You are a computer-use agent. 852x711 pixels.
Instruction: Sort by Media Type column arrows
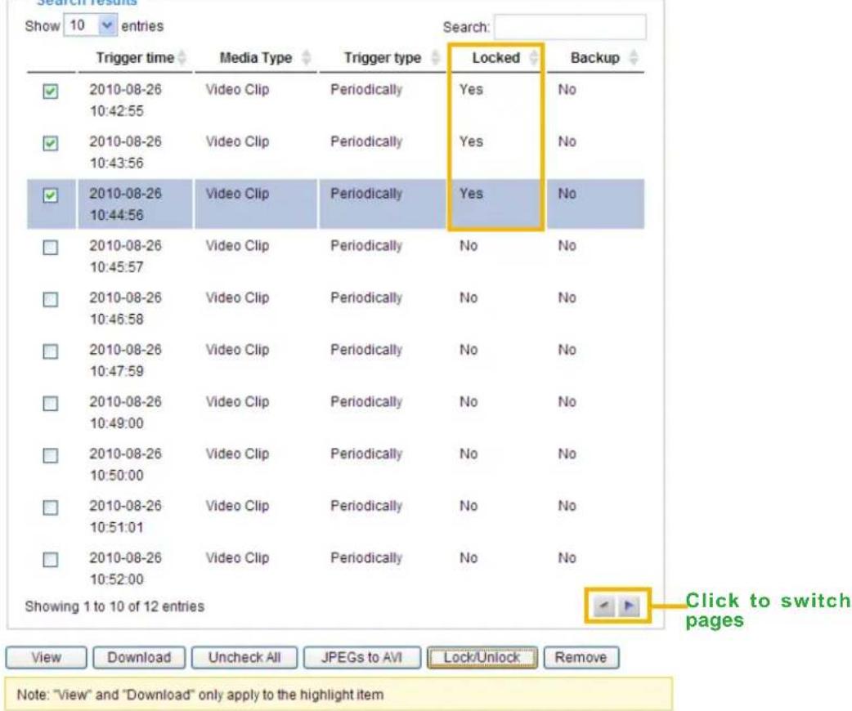click(307, 57)
